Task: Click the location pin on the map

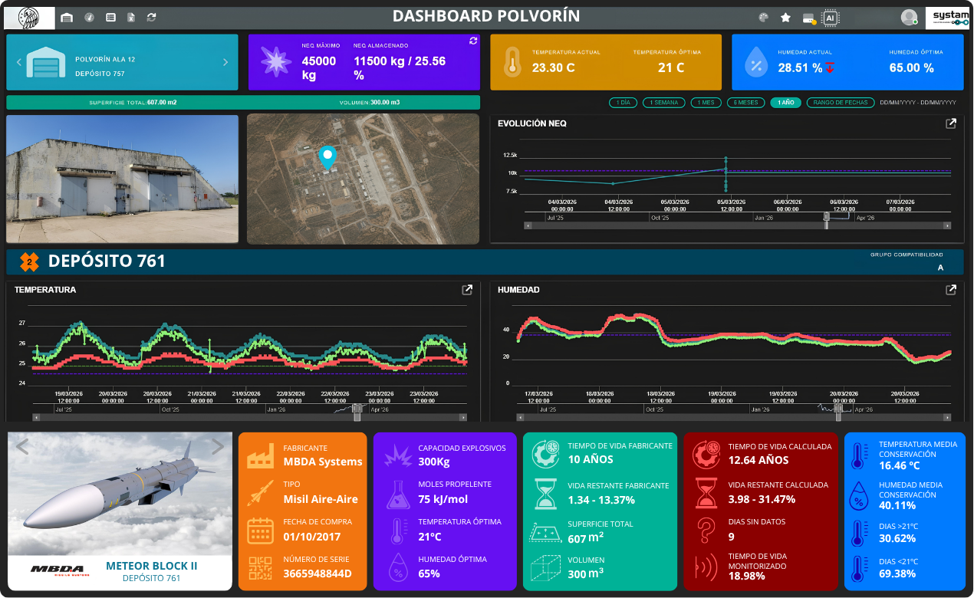Action: [x=327, y=157]
